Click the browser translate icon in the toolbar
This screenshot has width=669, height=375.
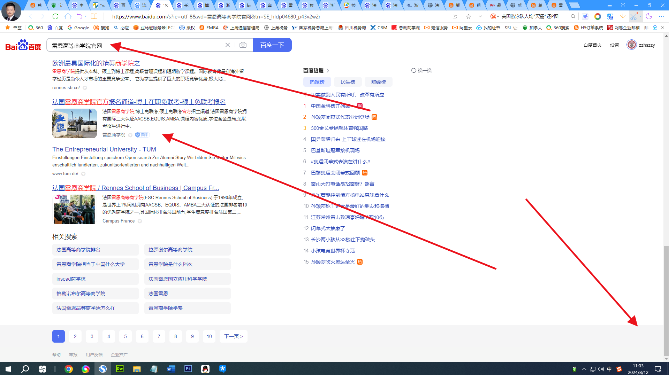610,16
